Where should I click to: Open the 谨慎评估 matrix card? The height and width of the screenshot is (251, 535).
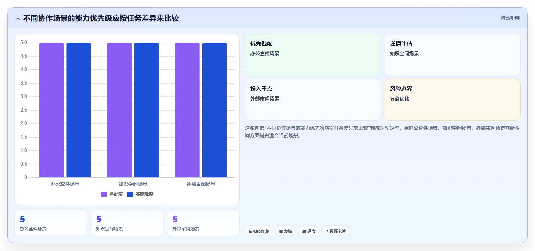pyautogui.click(x=452, y=55)
